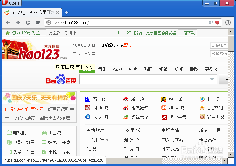Select the 新闻 search tab

(179, 69)
